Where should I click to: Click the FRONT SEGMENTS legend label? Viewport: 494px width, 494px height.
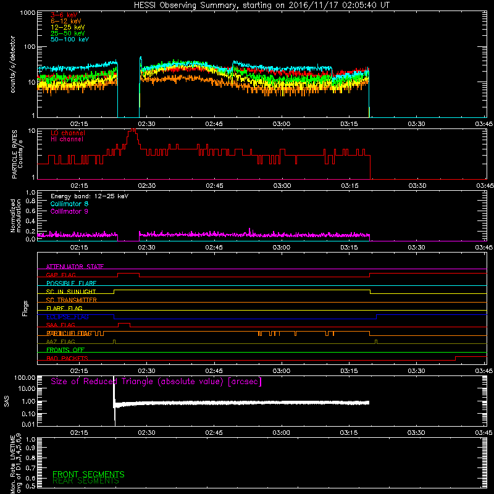(x=88, y=474)
